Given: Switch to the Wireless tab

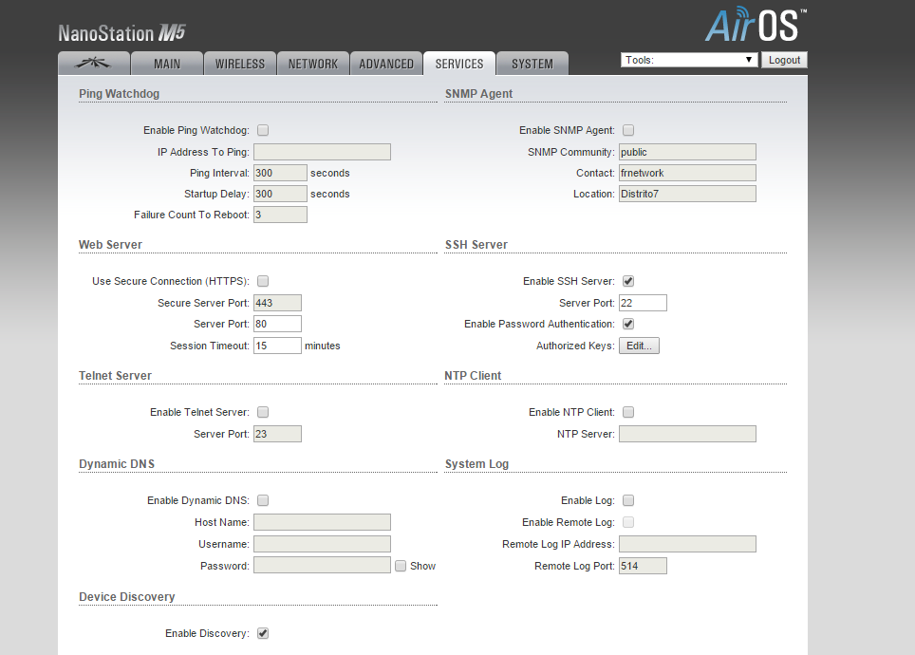Looking at the screenshot, I should tap(240, 64).
